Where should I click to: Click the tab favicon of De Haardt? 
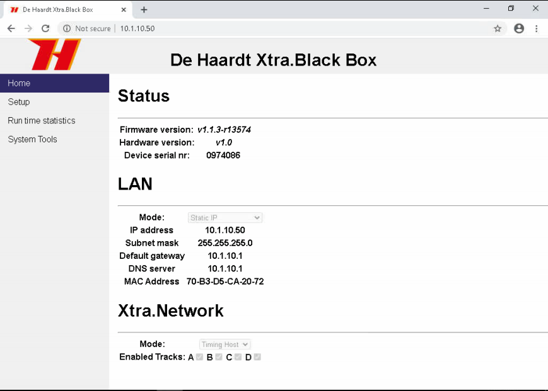[x=15, y=10]
